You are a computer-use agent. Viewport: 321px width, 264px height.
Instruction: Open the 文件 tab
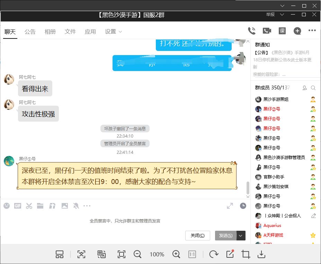coord(70,32)
